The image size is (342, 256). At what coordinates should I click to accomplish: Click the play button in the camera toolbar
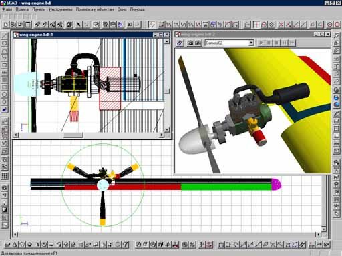coord(261,43)
